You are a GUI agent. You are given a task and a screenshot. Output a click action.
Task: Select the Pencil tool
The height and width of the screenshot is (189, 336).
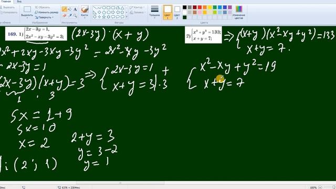pyautogui.click(x=64, y=9)
